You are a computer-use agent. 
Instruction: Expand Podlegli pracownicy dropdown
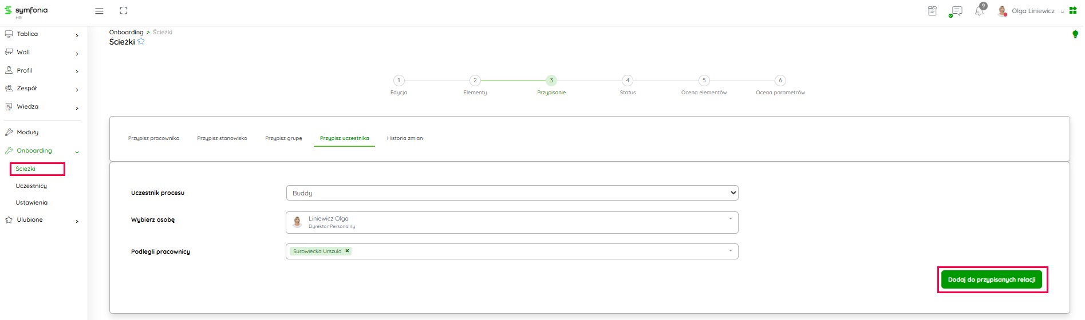pos(730,251)
